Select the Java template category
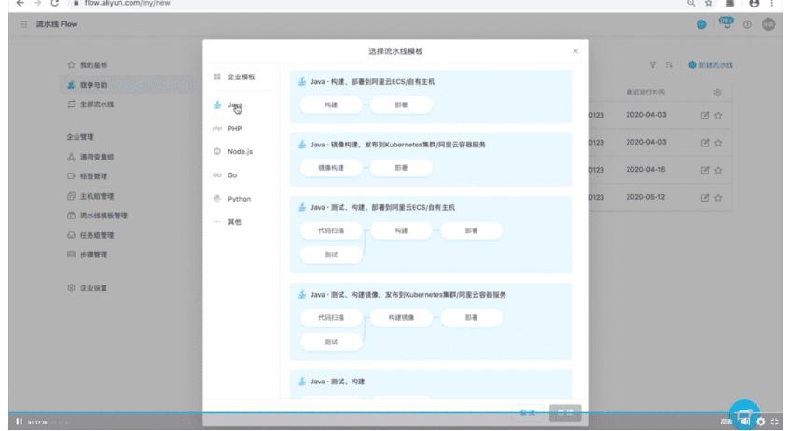 (229, 105)
